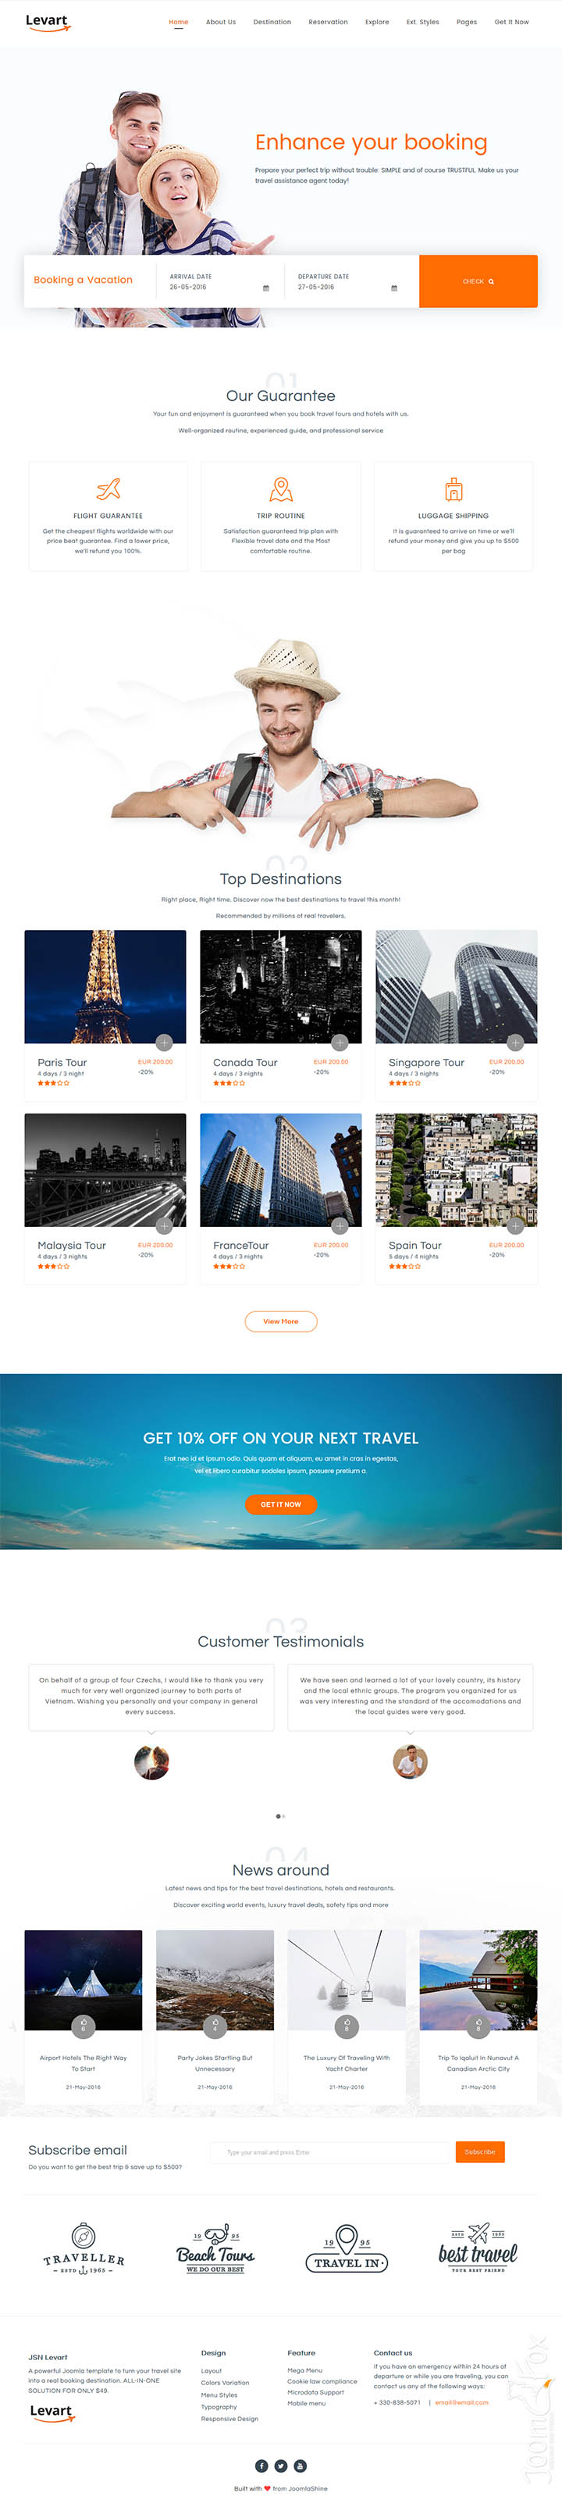Click the Trip Routine map pin icon
This screenshot has height=2507, width=562.
[281, 488]
